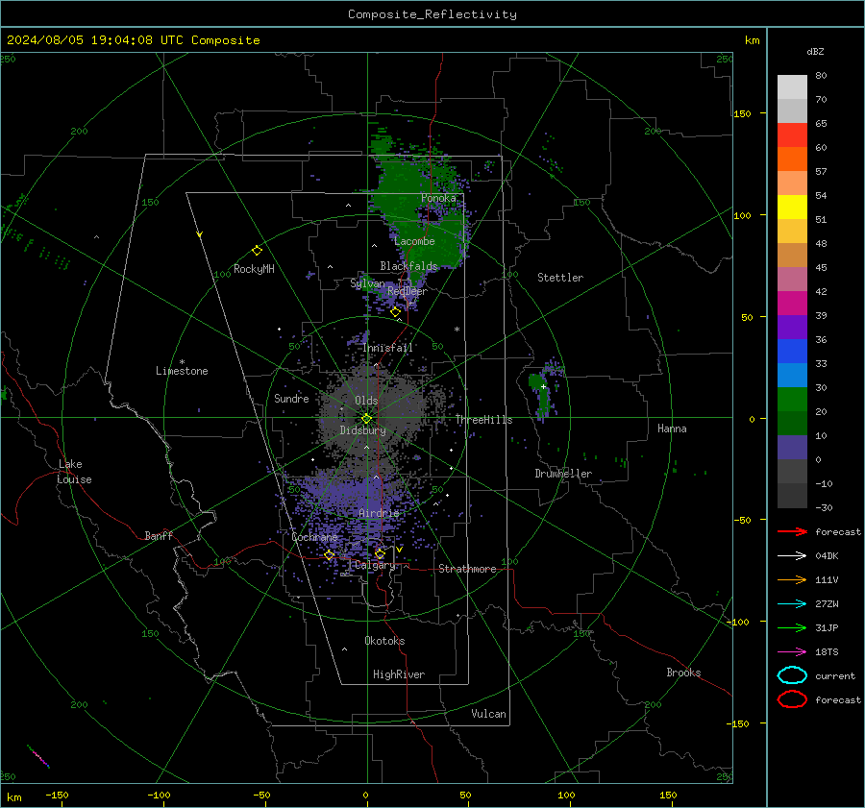The width and height of the screenshot is (865, 808).
Task: Click the dBZ legend heading
Action: click(815, 52)
